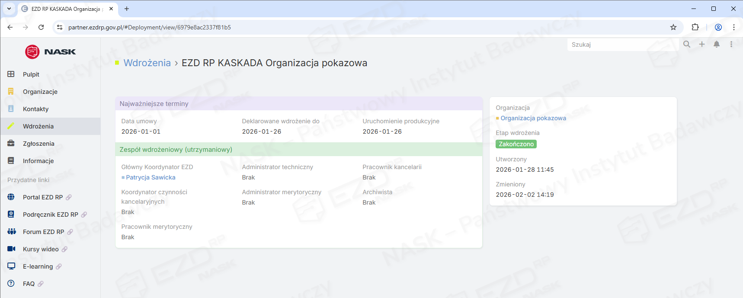
Task: Click the Utworzony date 2026-01-28 11:45
Action: tap(525, 170)
